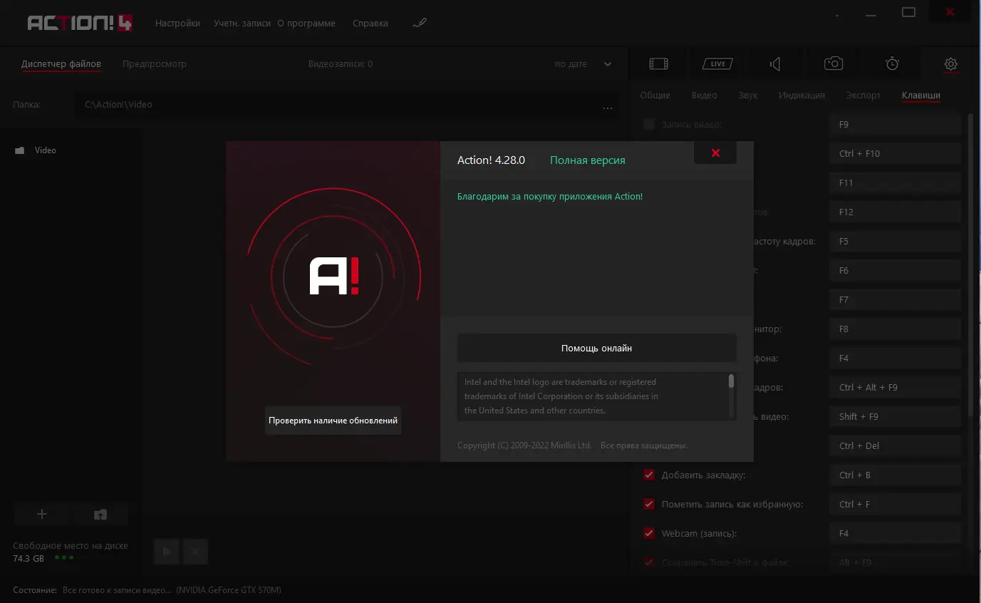Screen dimensions: 981x603
Task: Open the Звук settings tab
Action: (x=748, y=96)
